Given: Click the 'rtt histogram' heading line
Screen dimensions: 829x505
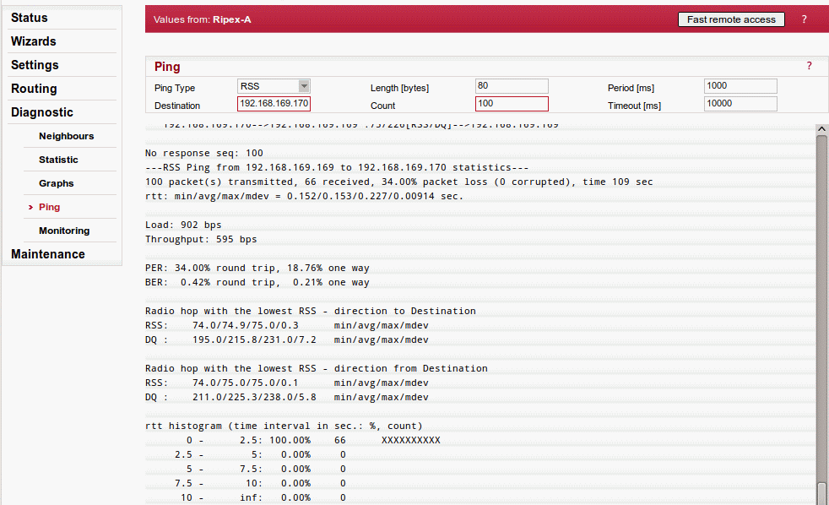Looking at the screenshot, I should (x=284, y=426).
